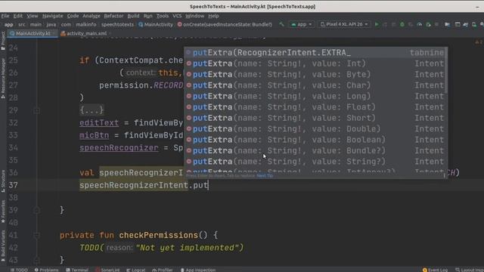This screenshot has height=272, width=484.
Task: Open the App Inspection tool window
Action: (198, 270)
